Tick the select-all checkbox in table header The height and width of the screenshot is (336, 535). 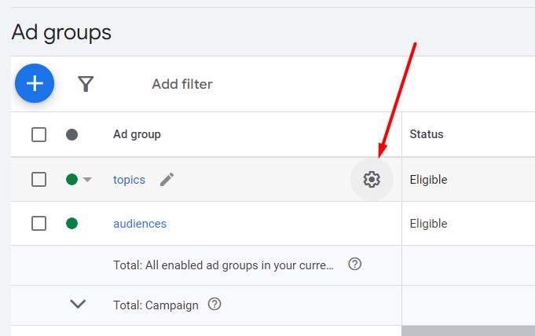click(38, 134)
